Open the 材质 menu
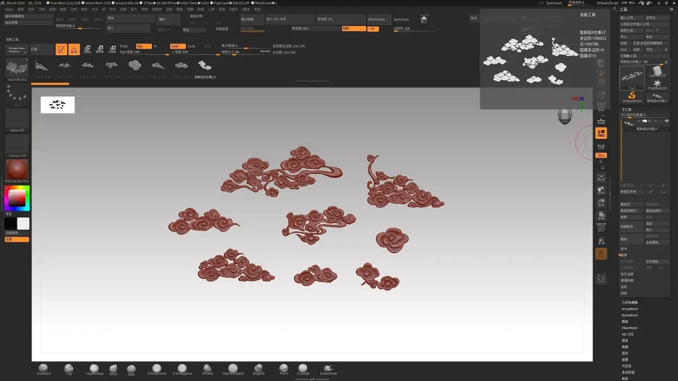The height and width of the screenshot is (381, 678). [x=123, y=9]
